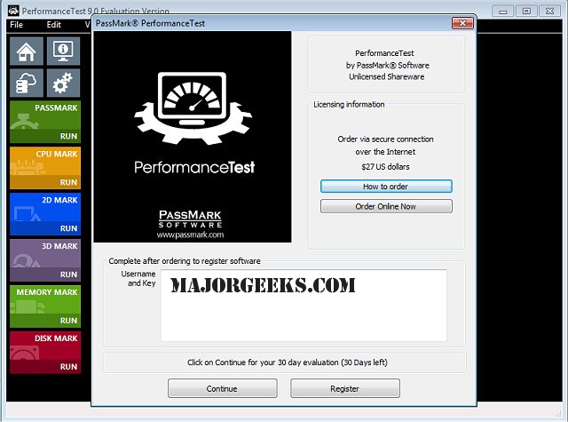Open the cloud baseline management icon

[x=27, y=83]
